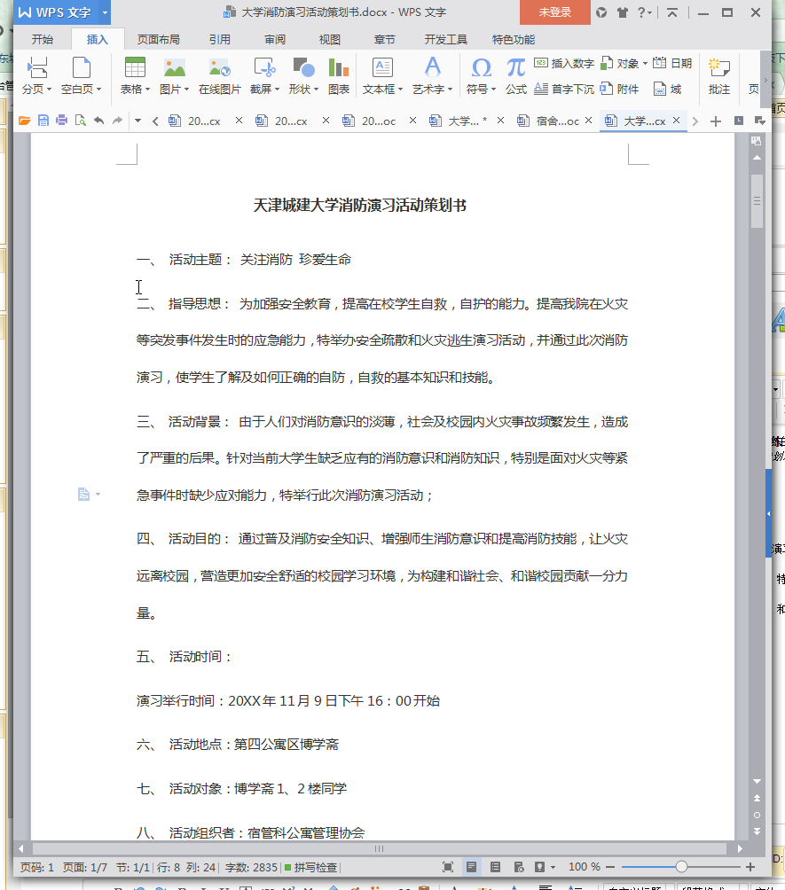Image resolution: width=785 pixels, height=890 pixels.
Task: Open the quick access toolbar customize arrow
Action: 137,121
